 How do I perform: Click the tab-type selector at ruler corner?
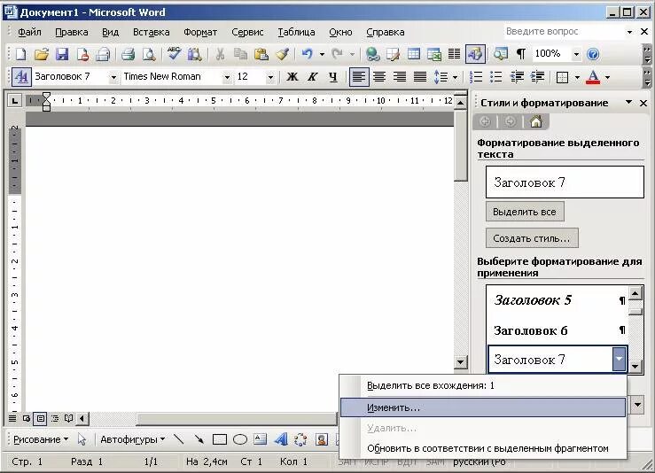click(x=14, y=101)
